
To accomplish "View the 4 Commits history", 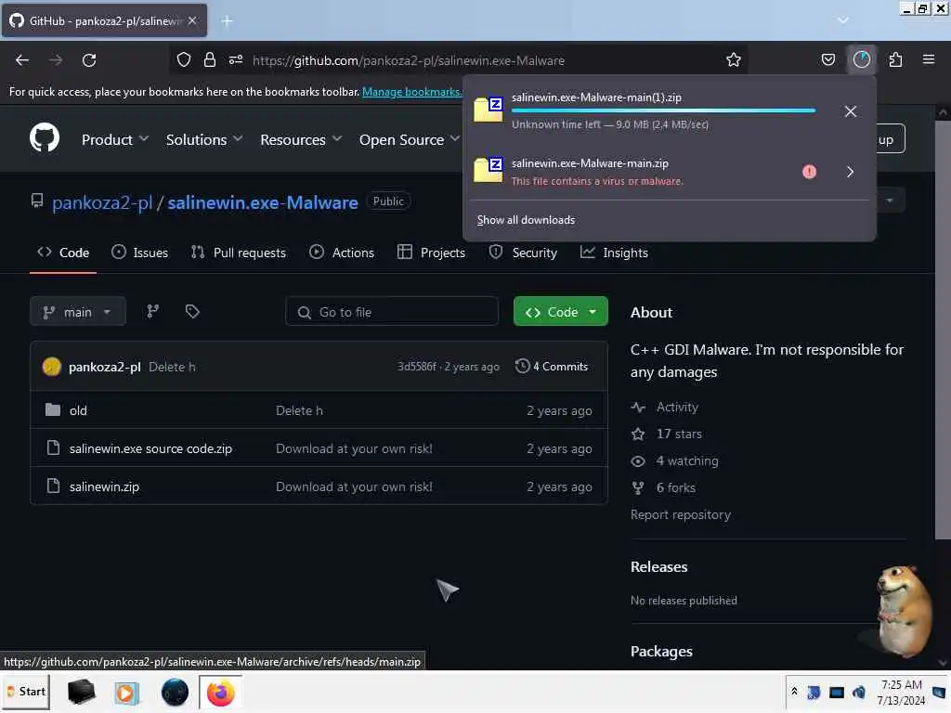I will (x=552, y=366).
